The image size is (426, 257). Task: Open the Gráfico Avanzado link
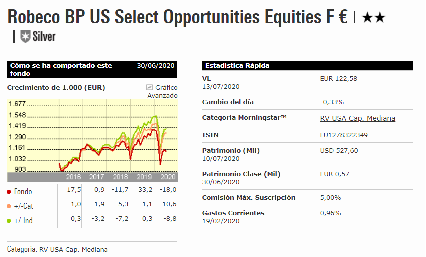pos(166,91)
